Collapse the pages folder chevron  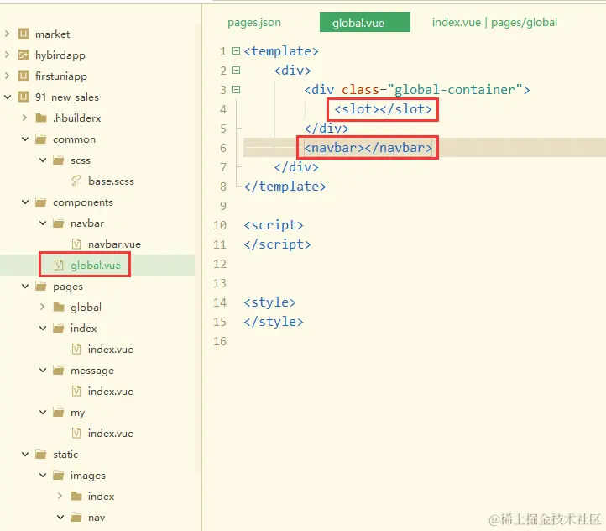point(25,287)
